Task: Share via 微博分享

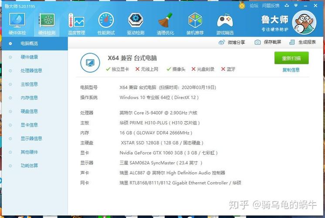Action: pyautogui.click(x=232, y=42)
